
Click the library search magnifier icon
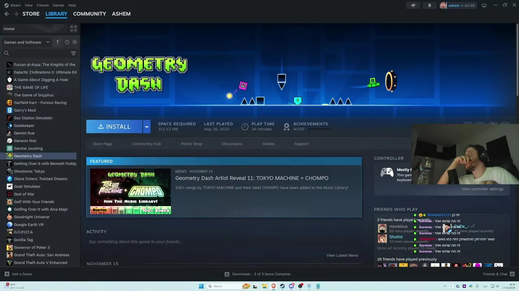coord(6,53)
